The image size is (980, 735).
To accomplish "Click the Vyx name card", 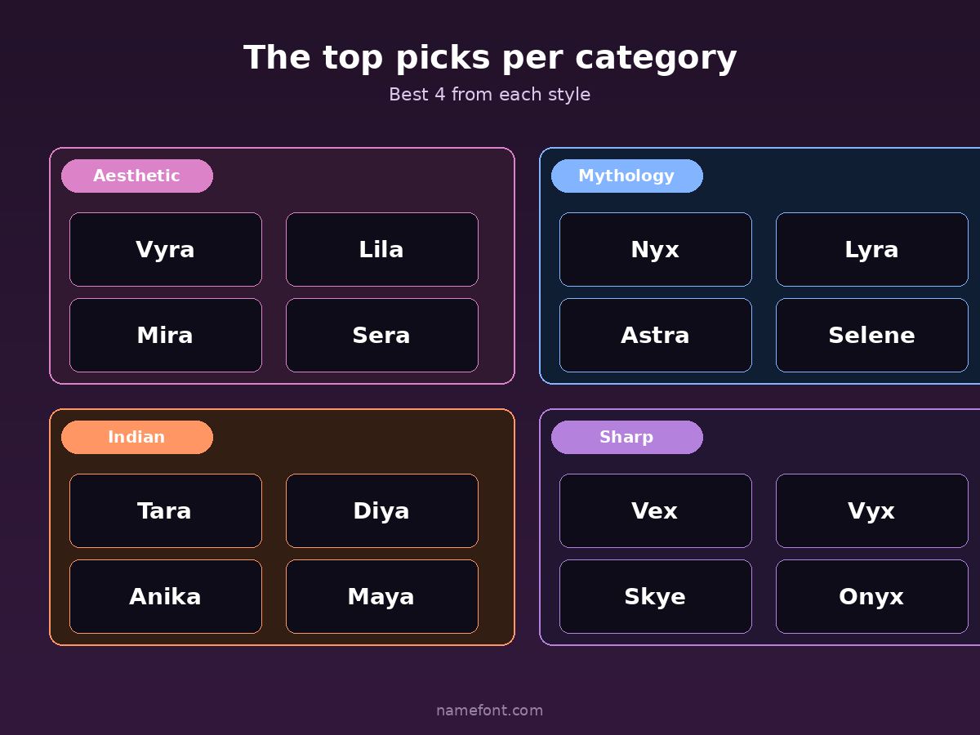I will (871, 511).
